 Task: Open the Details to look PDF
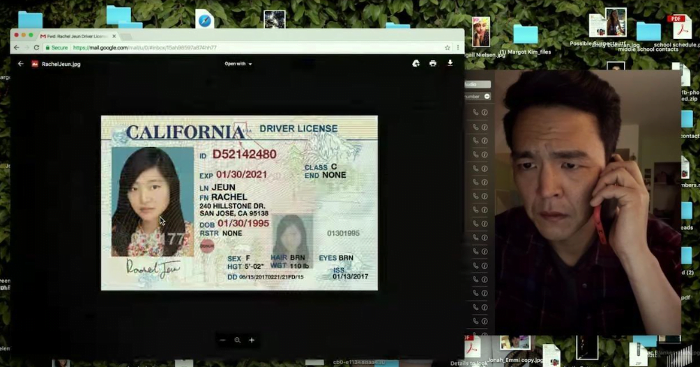[x=471, y=348]
